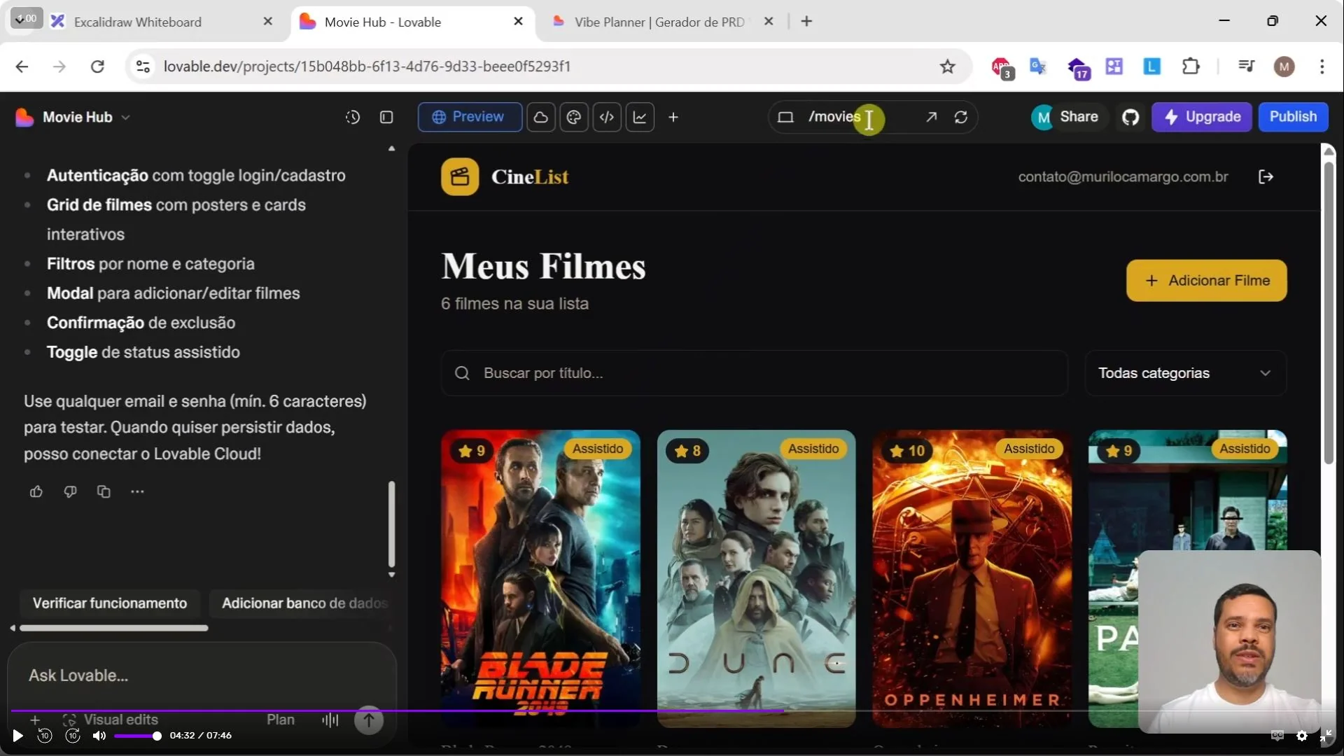Click the voice input waveform icon
Image resolution: width=1344 pixels, height=756 pixels.
pos(330,720)
